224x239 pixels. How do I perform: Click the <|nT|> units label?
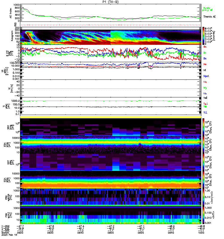pos(213,215)
